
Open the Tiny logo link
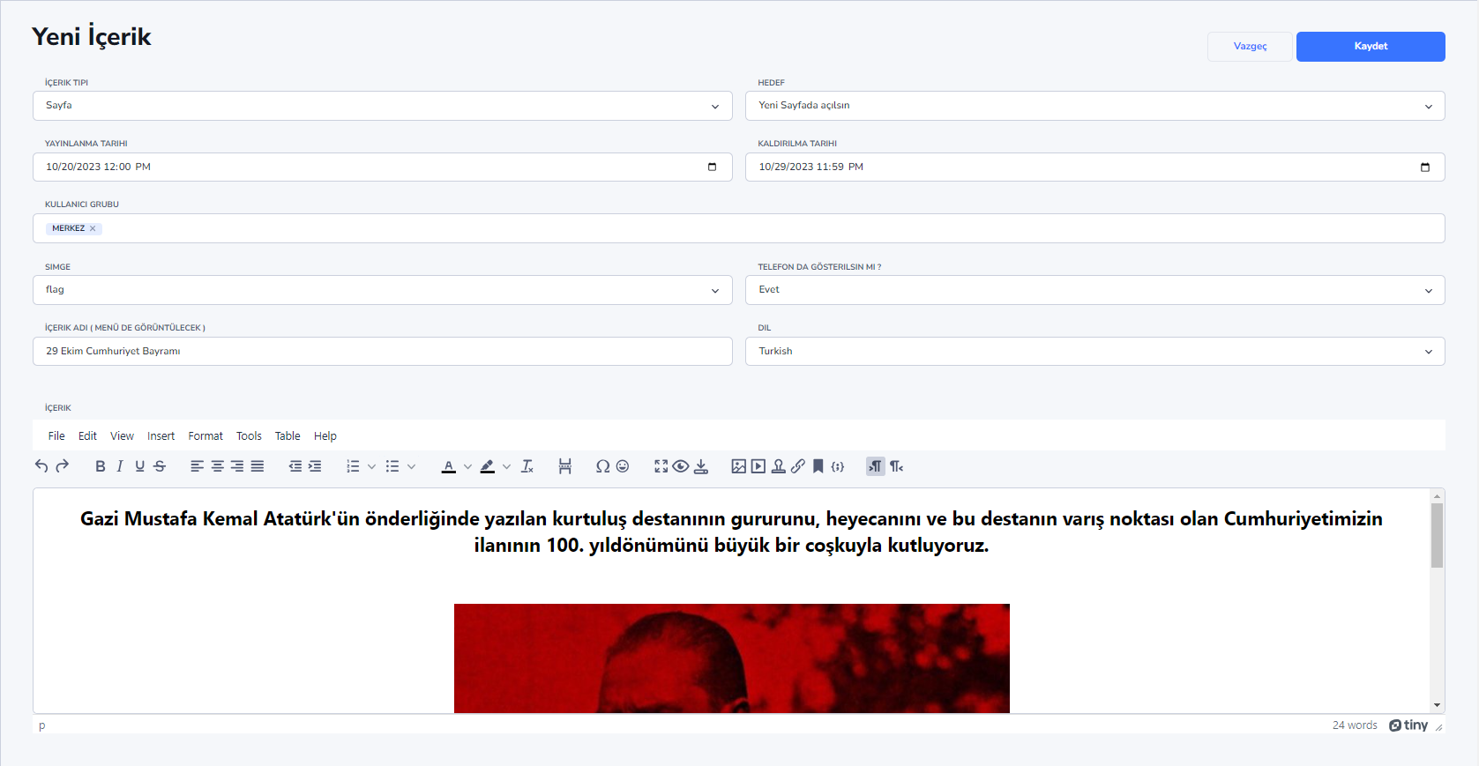pos(1408,725)
